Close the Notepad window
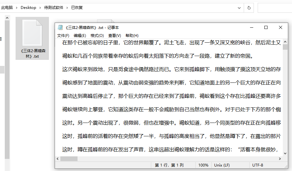 pos(281,27)
